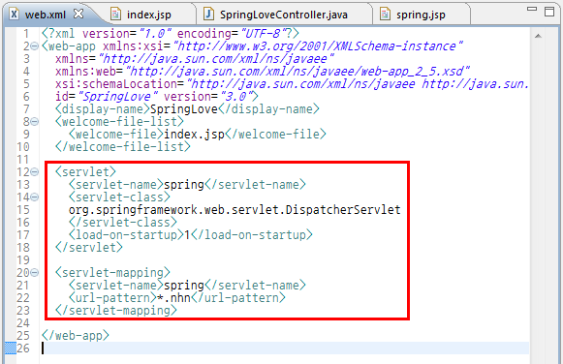The image size is (563, 364).
Task: Click the empty line 26 in editor
Action: tap(286, 349)
